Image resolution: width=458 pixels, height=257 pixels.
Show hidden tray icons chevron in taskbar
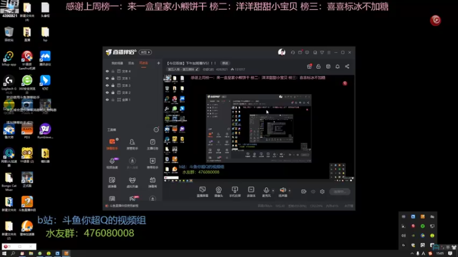coord(412,254)
